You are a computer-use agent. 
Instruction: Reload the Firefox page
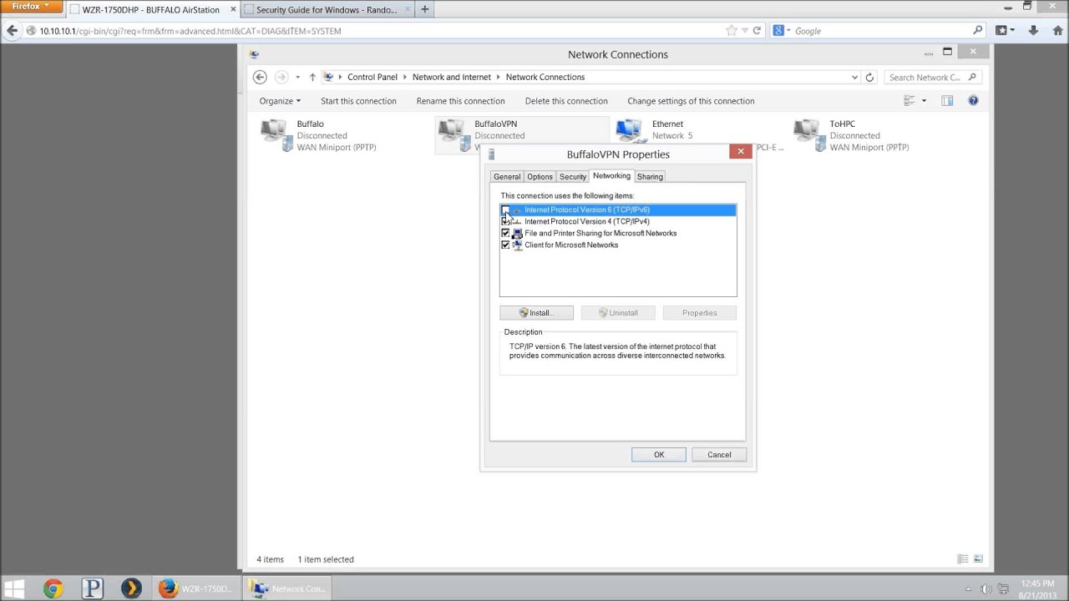click(757, 31)
